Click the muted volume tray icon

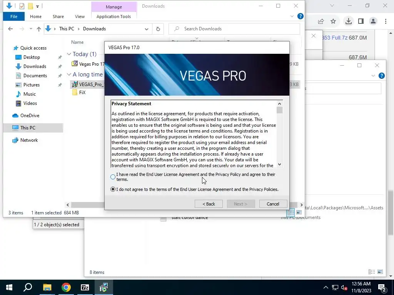pyautogui.click(x=344, y=287)
